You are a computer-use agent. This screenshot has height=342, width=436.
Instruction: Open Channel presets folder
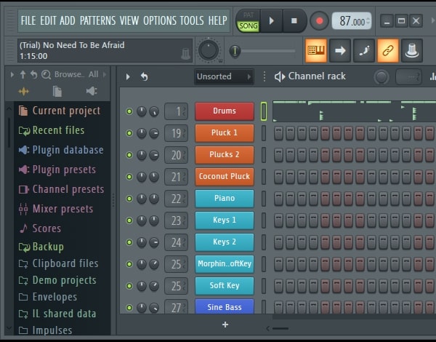click(x=61, y=189)
